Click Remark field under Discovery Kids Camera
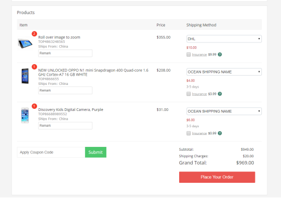Viewport: 281px width, 198px height. coord(65,126)
